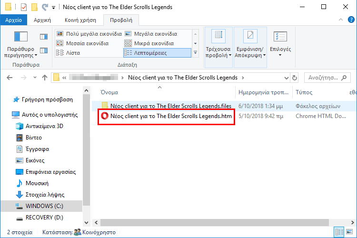Go back with the Back arrow

click(10, 77)
